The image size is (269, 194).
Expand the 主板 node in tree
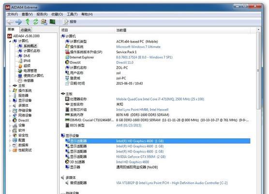click(x=10, y=86)
